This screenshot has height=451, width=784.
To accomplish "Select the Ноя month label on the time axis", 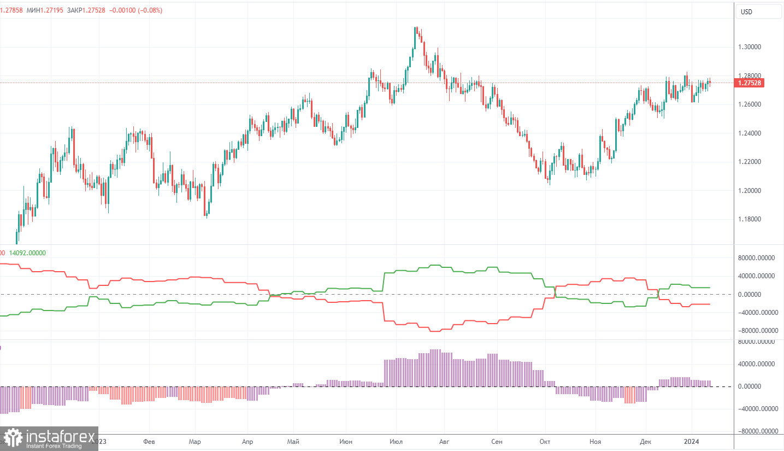I will tap(596, 441).
